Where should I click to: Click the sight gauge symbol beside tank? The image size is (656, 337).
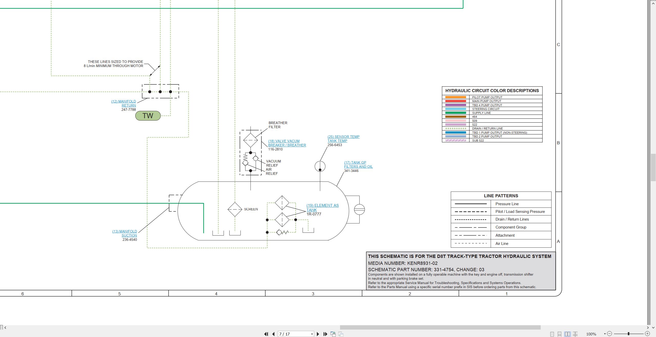359,209
